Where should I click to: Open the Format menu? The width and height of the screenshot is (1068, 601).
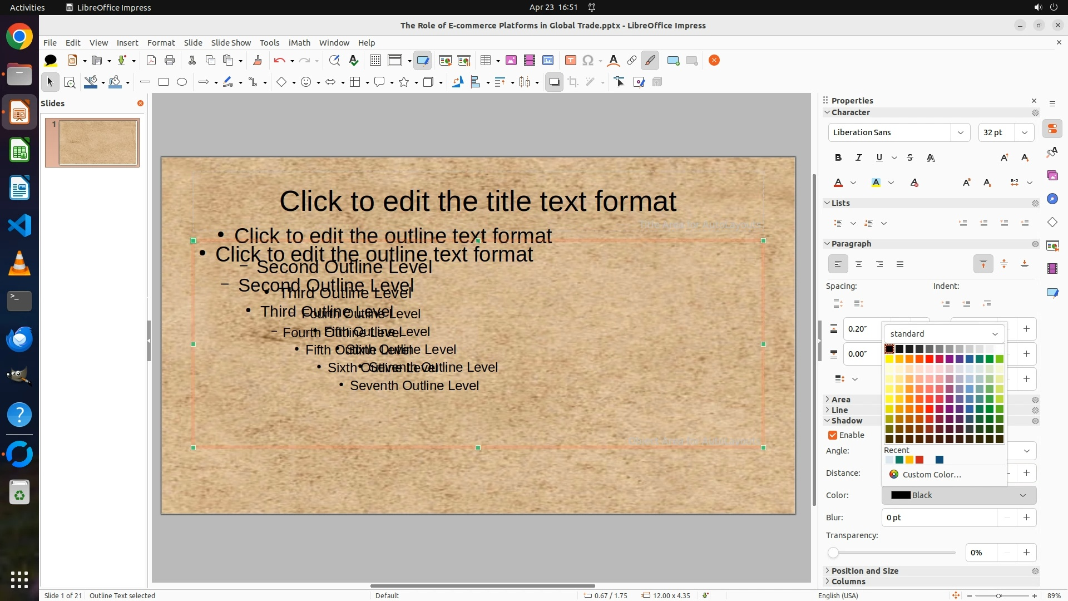[161, 42]
